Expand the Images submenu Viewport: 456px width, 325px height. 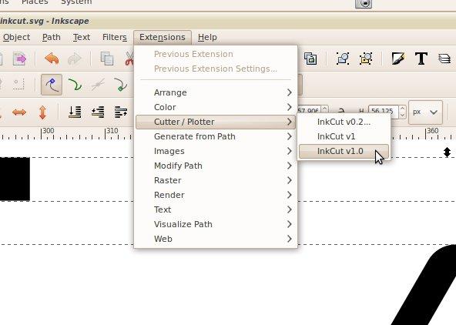pyautogui.click(x=216, y=151)
